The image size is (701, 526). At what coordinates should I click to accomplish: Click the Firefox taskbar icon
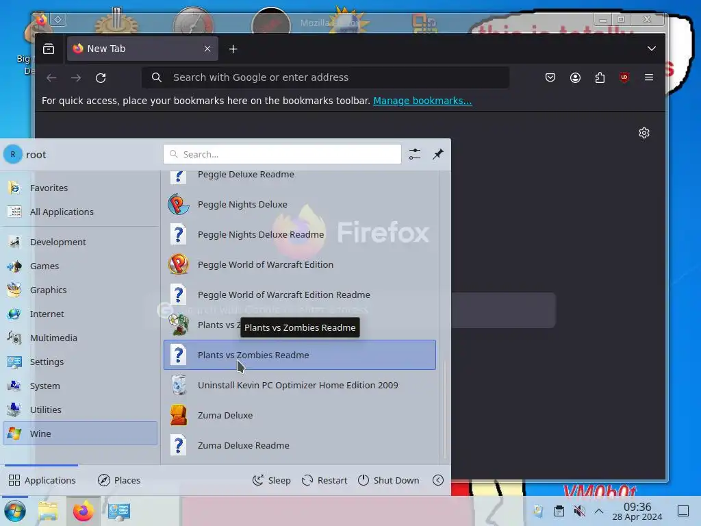[84, 511]
